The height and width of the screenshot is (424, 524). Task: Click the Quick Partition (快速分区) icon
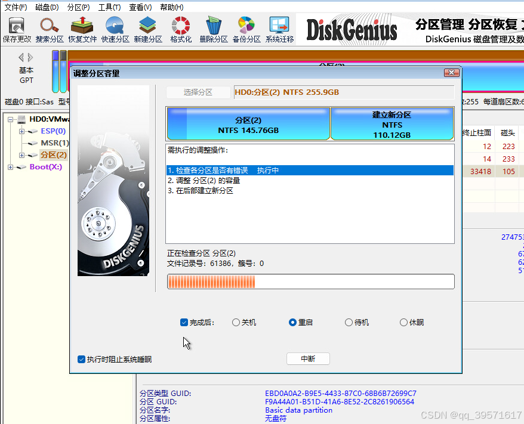click(115, 30)
